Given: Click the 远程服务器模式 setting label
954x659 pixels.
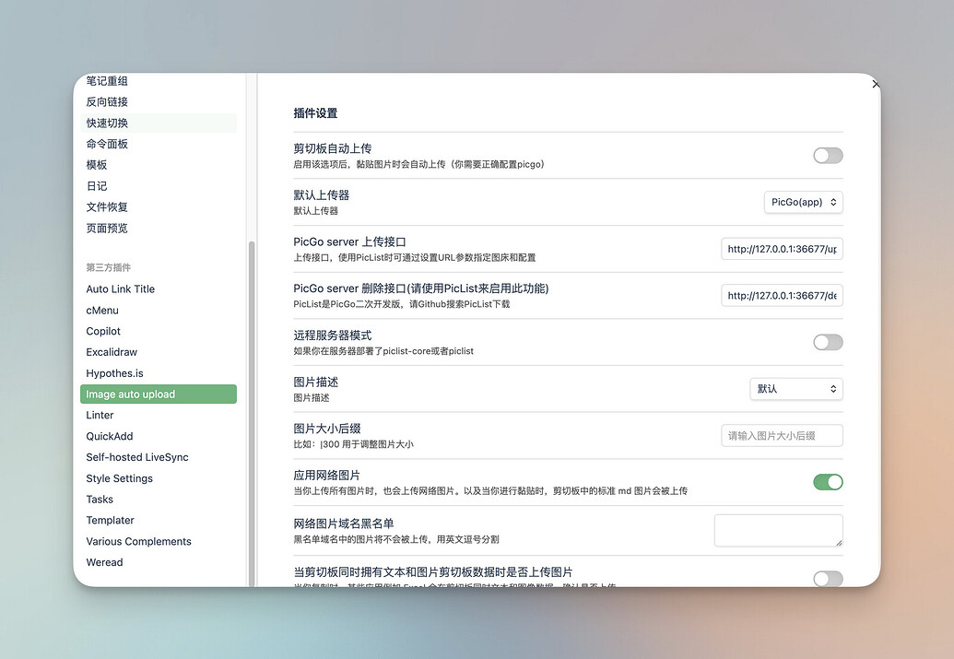Looking at the screenshot, I should pyautogui.click(x=332, y=335).
